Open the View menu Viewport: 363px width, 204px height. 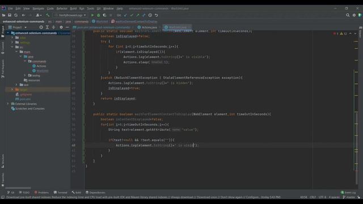click(26, 8)
